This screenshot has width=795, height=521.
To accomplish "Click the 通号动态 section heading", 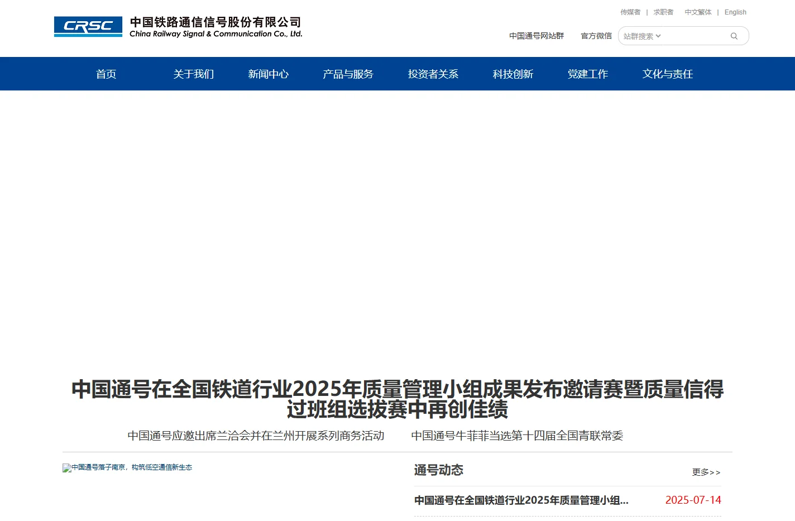I will tap(439, 470).
